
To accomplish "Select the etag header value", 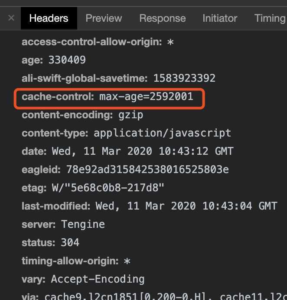I will pyautogui.click(x=108, y=187).
